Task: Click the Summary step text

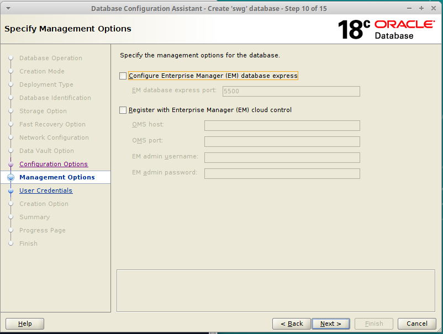Action: tap(34, 217)
